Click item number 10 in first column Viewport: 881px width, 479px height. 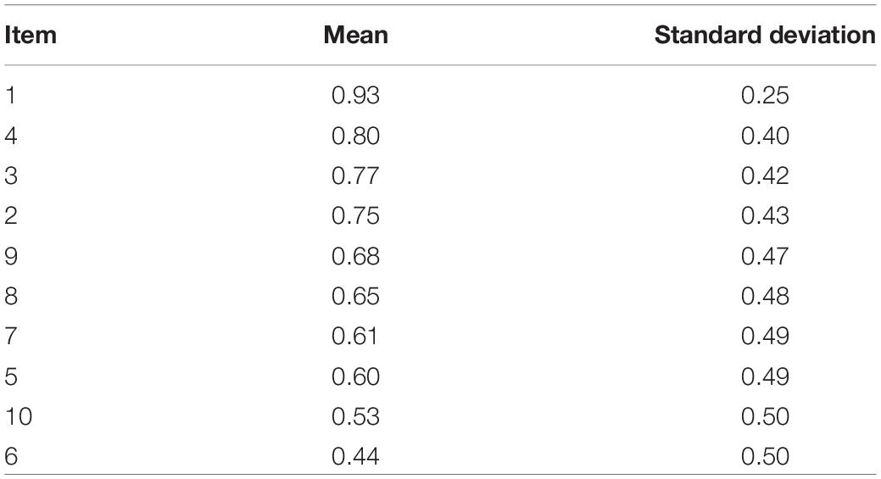click(18, 416)
